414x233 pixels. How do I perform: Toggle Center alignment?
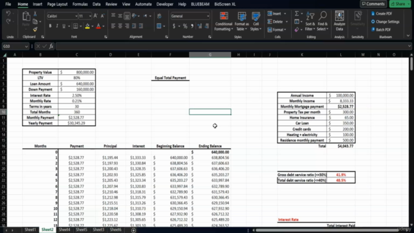tap(120, 26)
